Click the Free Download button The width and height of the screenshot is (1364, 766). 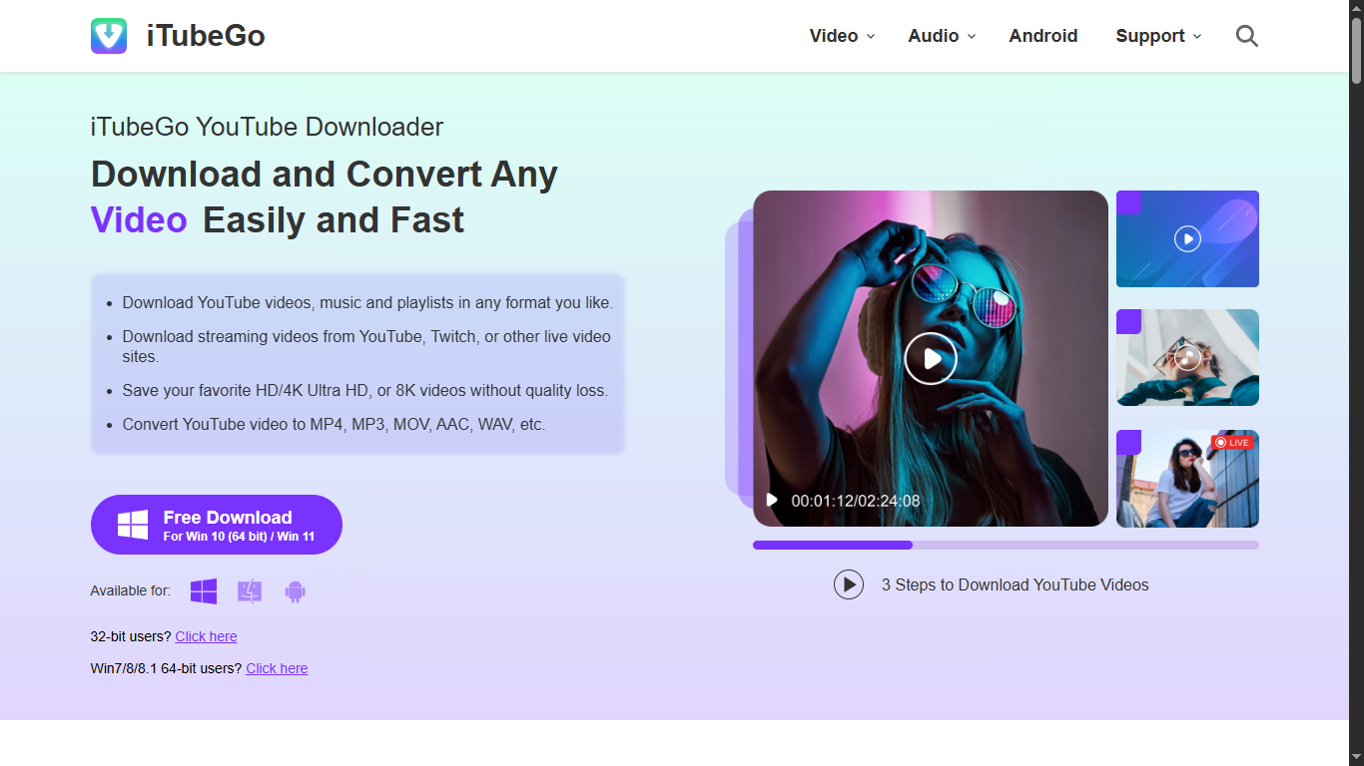coord(217,525)
